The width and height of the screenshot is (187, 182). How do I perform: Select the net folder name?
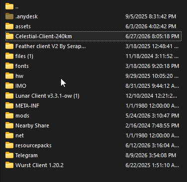(19, 135)
